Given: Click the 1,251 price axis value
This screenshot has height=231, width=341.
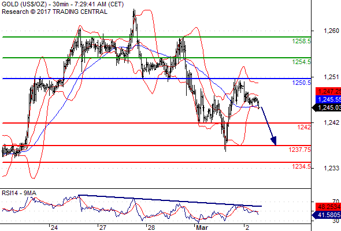Looking at the screenshot, I should 331,77.
